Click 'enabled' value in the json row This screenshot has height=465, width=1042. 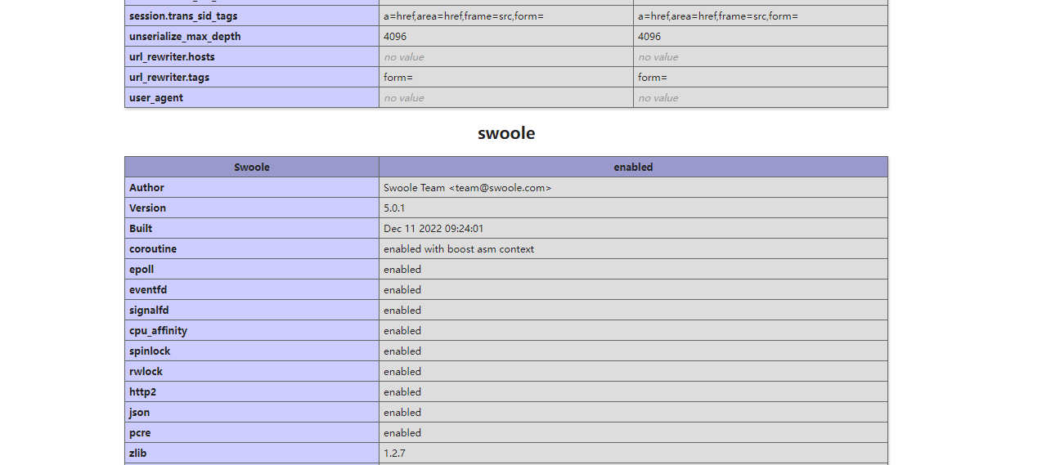tap(402, 412)
